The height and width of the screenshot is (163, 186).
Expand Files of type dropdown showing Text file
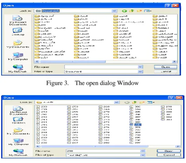click(x=143, y=155)
